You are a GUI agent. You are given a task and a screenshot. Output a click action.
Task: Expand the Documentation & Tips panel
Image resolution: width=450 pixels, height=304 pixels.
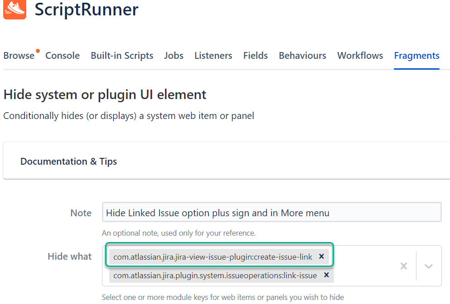pos(227,161)
